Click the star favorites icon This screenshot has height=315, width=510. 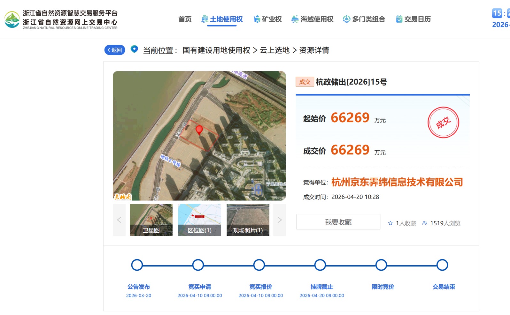coord(390,223)
